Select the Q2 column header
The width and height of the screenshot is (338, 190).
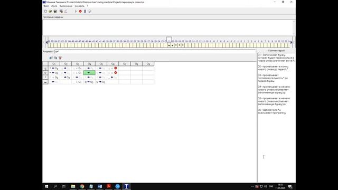click(65, 64)
